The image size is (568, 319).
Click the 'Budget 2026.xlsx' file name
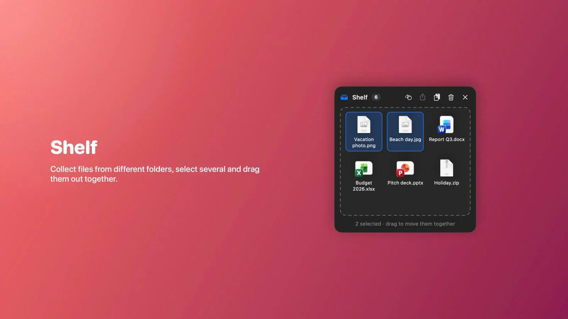364,186
